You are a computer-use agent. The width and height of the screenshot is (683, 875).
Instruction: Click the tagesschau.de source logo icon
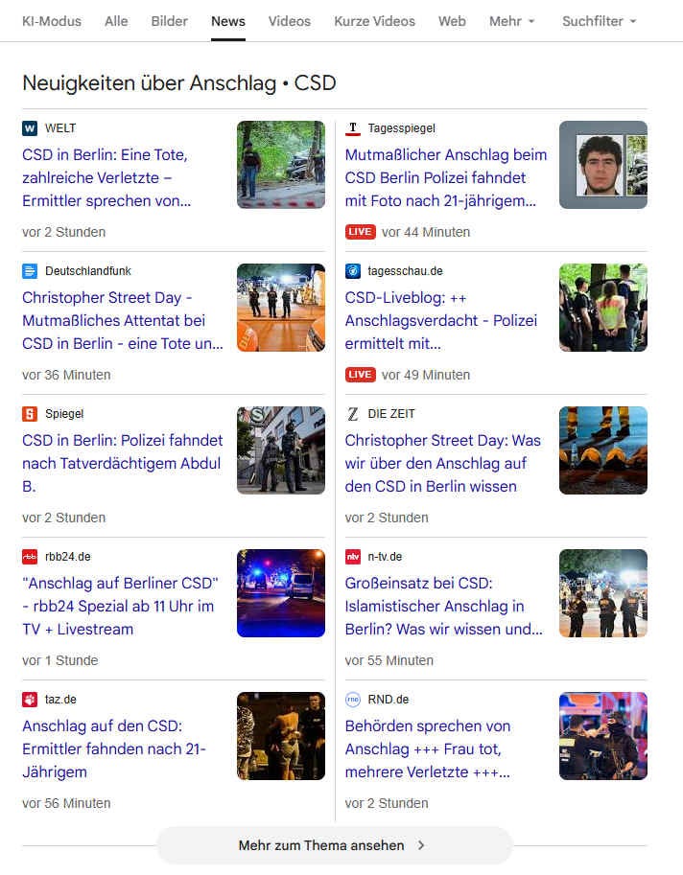tap(352, 271)
